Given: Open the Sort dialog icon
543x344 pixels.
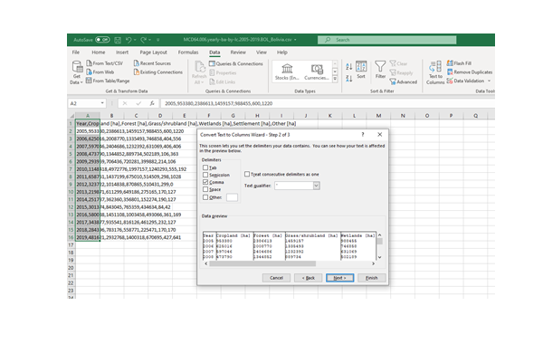Looking at the screenshot, I should pyautogui.click(x=361, y=67).
